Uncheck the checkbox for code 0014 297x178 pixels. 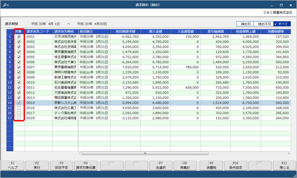click(x=19, y=103)
